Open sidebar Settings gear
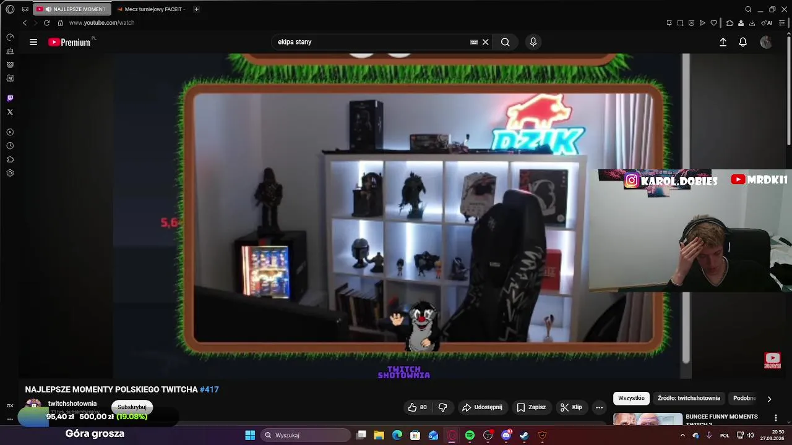 click(10, 173)
